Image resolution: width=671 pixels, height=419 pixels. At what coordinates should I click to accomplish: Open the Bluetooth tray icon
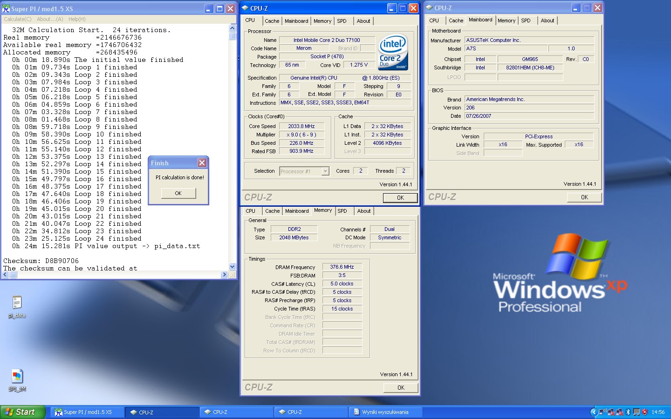[x=628, y=412]
